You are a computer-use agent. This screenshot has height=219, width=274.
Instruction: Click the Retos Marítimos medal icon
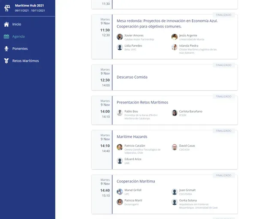coord(6,61)
